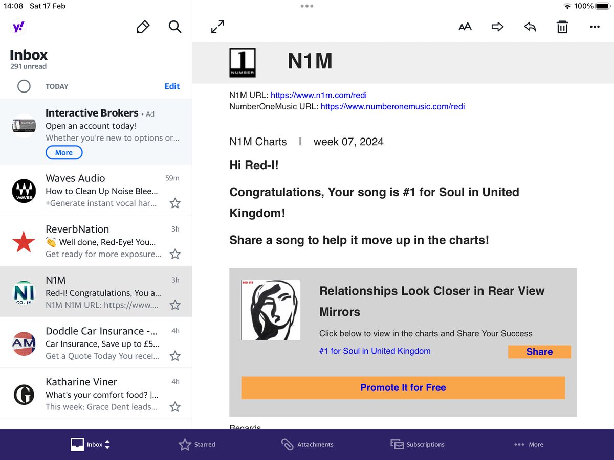Click Promote It for Free button

pos(403,387)
